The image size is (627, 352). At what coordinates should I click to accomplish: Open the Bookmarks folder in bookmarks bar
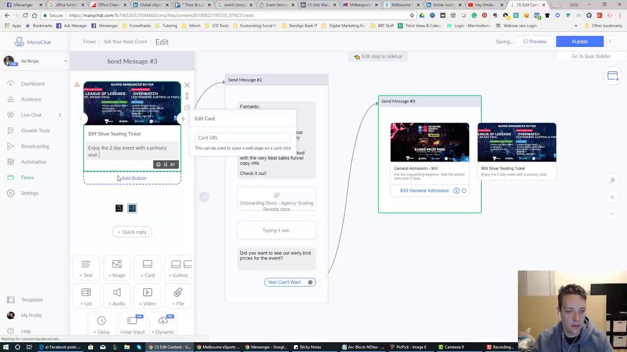39,25
